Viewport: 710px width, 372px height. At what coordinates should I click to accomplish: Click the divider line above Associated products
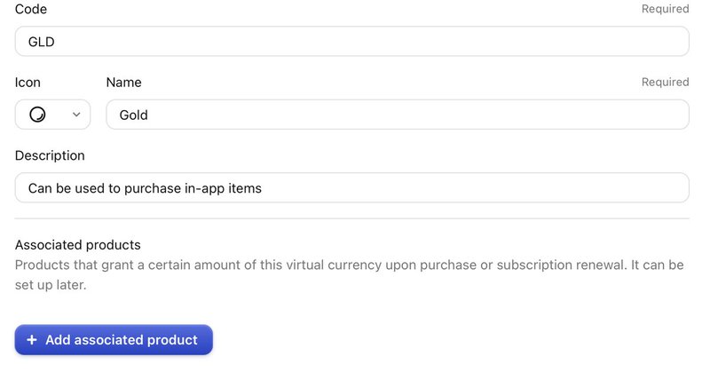pyautogui.click(x=351, y=218)
